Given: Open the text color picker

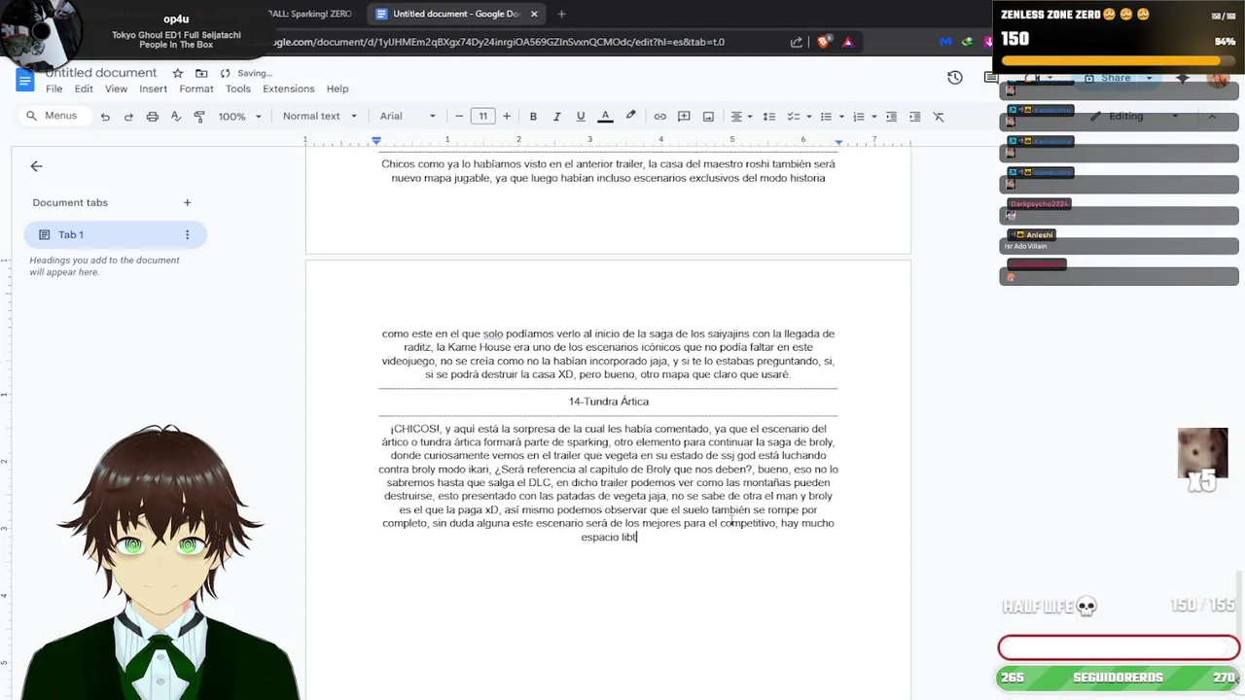Looking at the screenshot, I should point(605,117).
